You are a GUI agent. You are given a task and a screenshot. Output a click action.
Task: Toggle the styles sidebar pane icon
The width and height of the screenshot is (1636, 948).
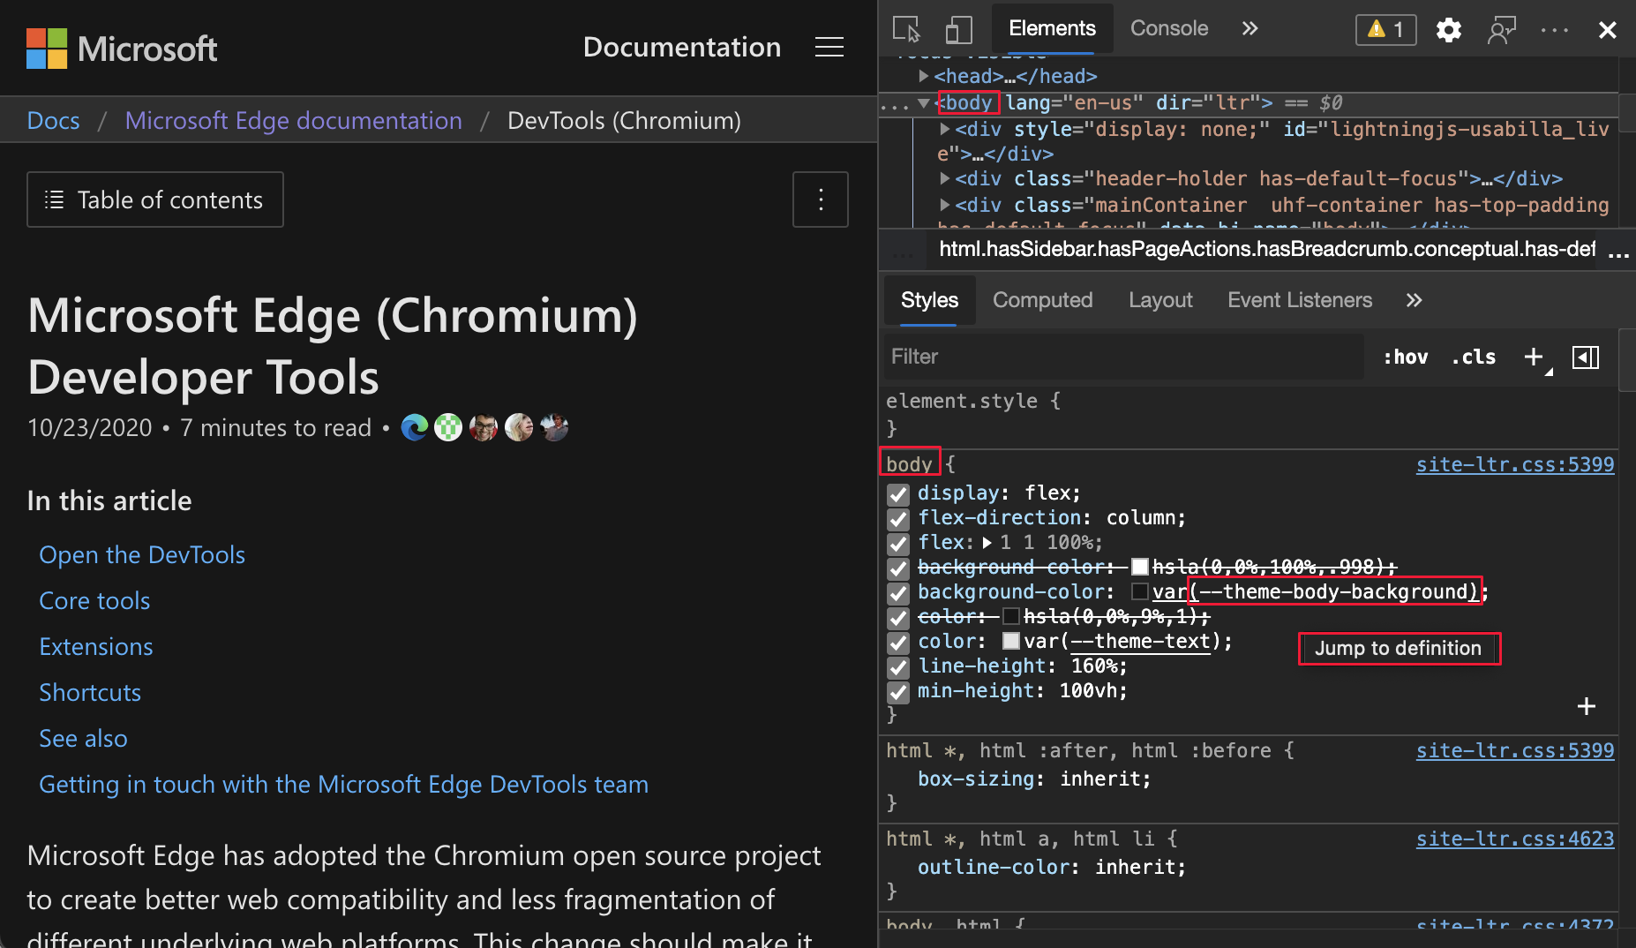1586,357
